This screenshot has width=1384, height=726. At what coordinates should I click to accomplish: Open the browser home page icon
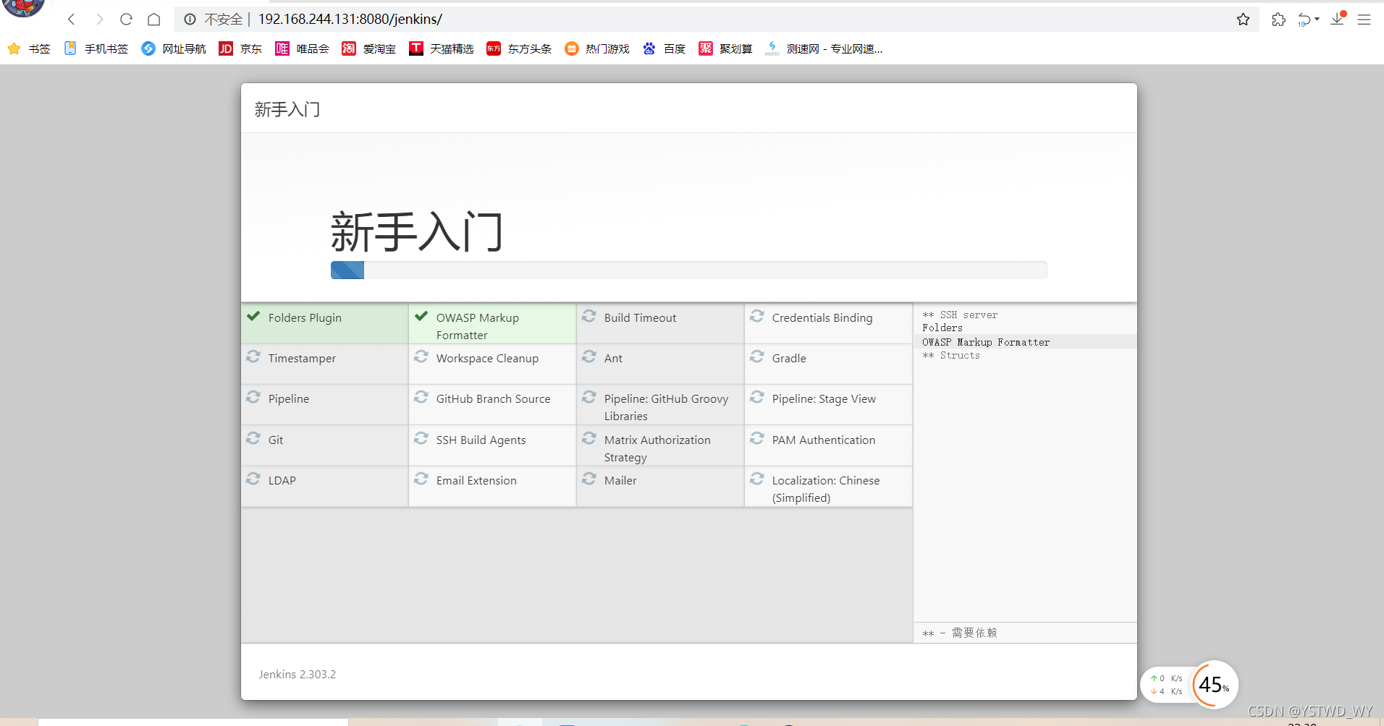[x=154, y=20]
